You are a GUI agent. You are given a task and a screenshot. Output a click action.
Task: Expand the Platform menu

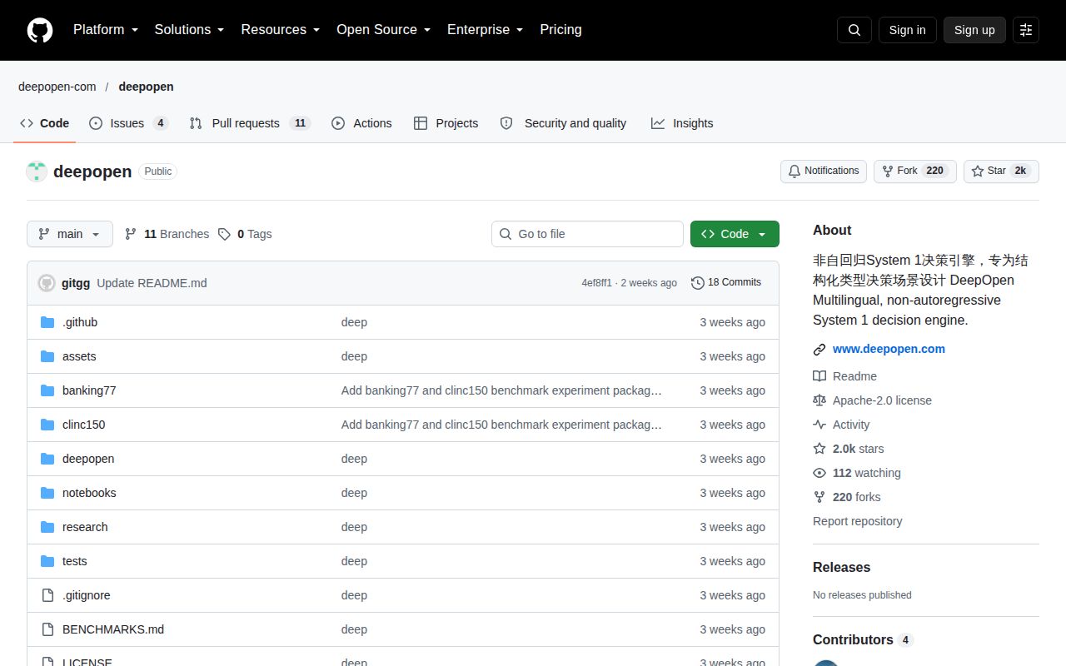tap(106, 30)
